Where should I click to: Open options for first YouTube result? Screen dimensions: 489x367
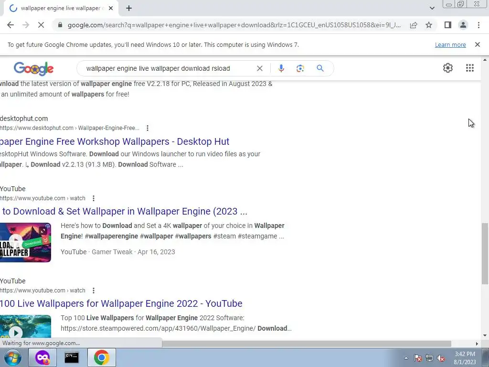click(93, 198)
